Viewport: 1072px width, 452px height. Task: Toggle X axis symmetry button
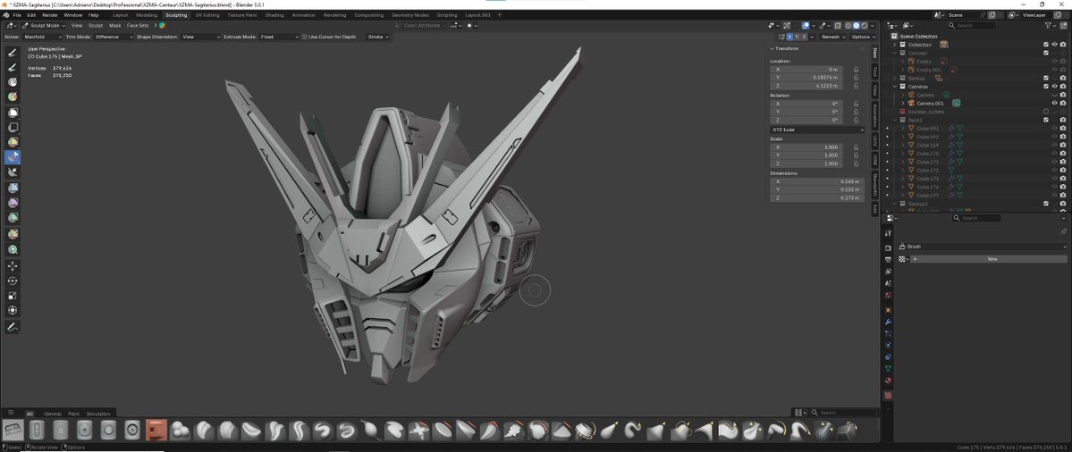click(x=789, y=37)
